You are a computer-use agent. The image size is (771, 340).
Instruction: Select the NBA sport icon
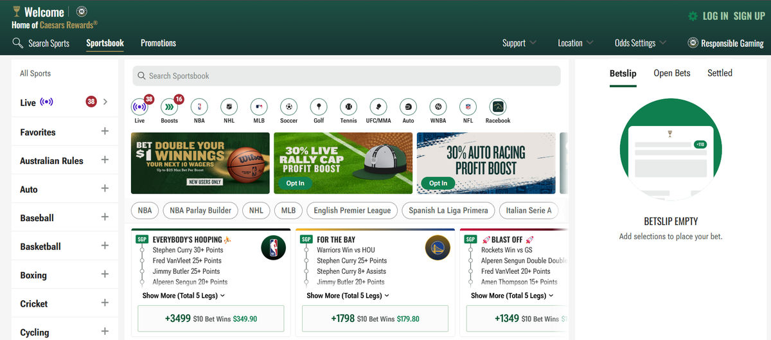(199, 107)
